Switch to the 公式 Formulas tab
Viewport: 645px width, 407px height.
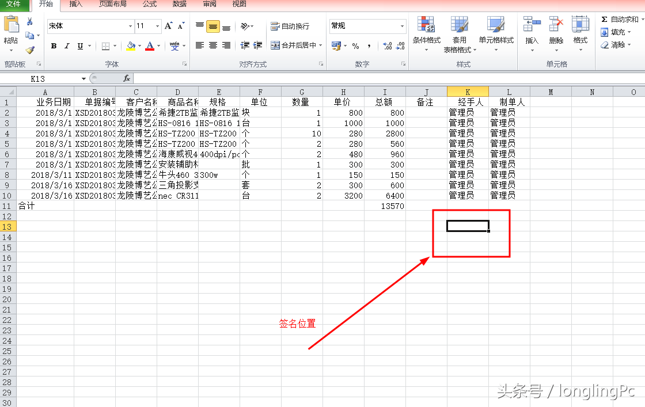(149, 4)
